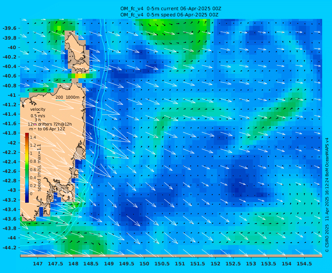Click the latitude label -43.4
Image resolution: width=332 pixels, height=273 pixels.
click(9, 209)
